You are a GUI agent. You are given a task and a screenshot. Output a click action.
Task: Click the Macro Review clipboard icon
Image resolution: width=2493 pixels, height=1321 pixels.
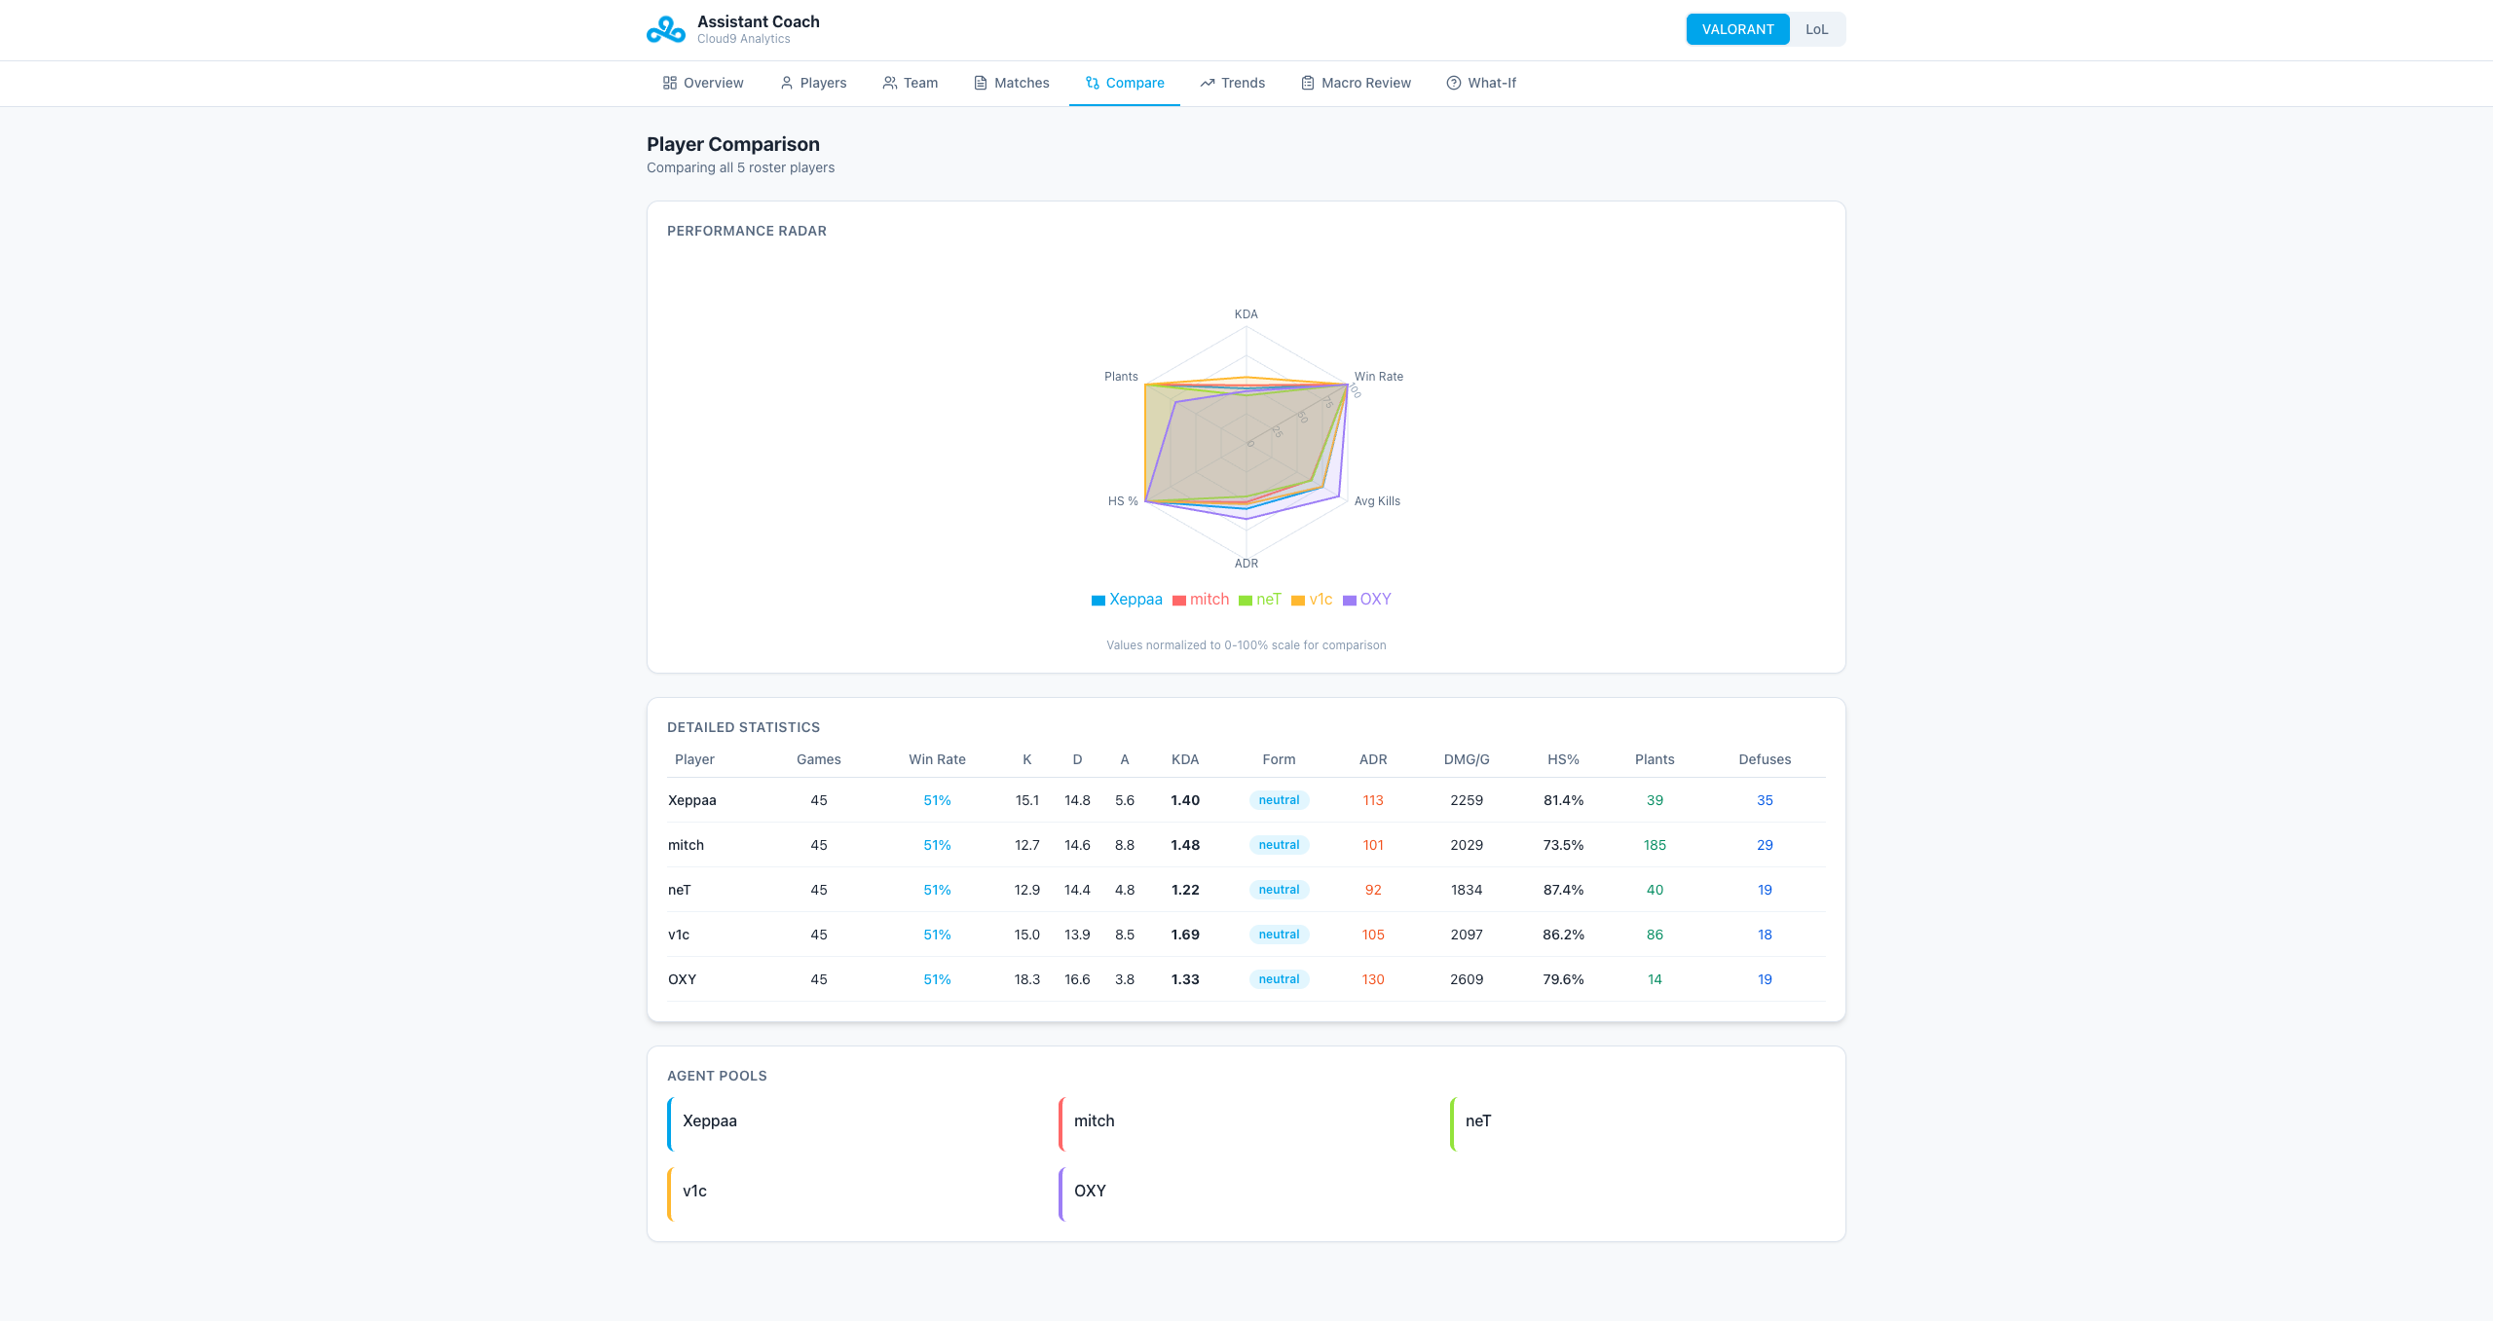coord(1308,83)
